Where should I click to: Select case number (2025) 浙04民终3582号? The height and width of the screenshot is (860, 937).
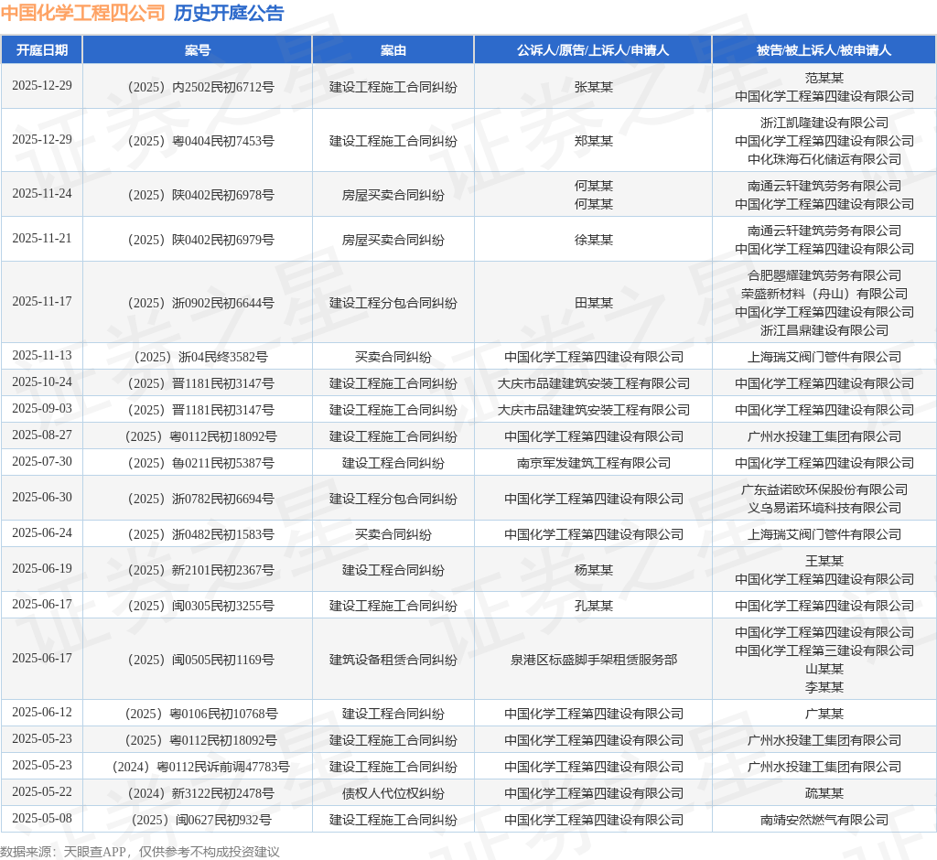(x=200, y=357)
